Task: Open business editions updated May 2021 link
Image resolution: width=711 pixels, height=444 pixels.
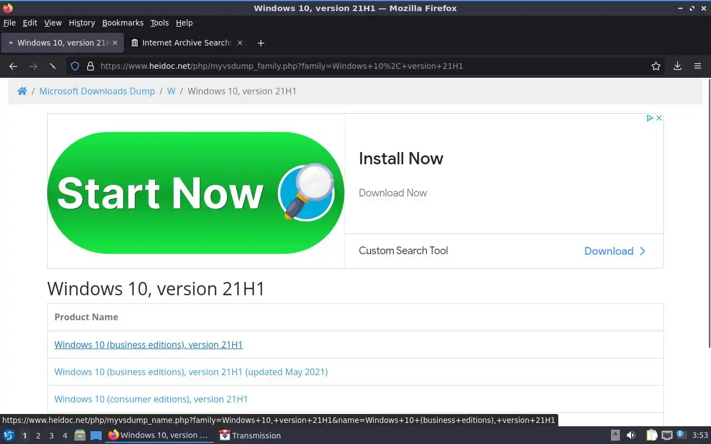Action: tap(191, 372)
